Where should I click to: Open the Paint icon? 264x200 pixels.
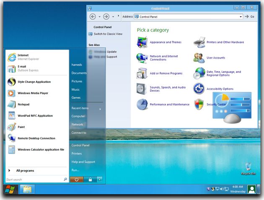click(x=12, y=127)
